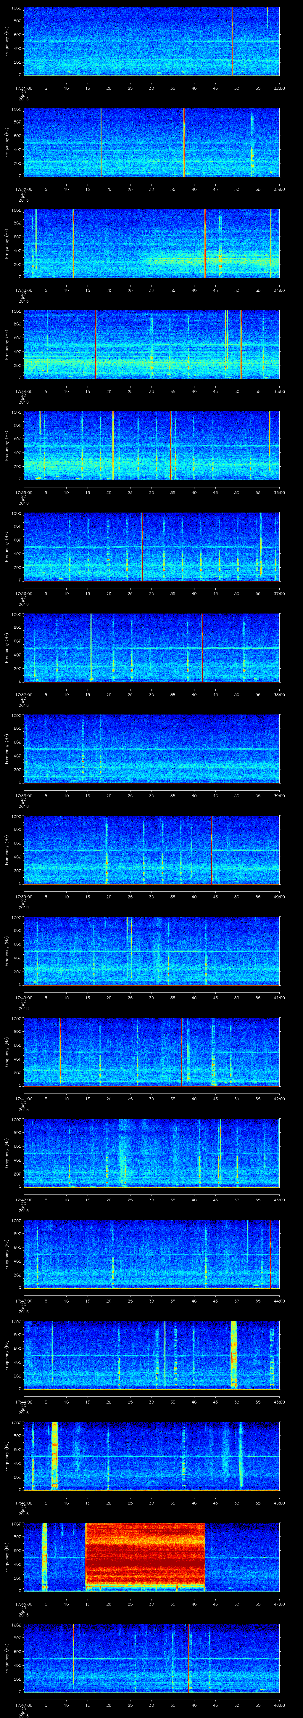This screenshot has width=303, height=1718.
Task: Click the start-time label 17:31:00
Action: [x=23, y=87]
